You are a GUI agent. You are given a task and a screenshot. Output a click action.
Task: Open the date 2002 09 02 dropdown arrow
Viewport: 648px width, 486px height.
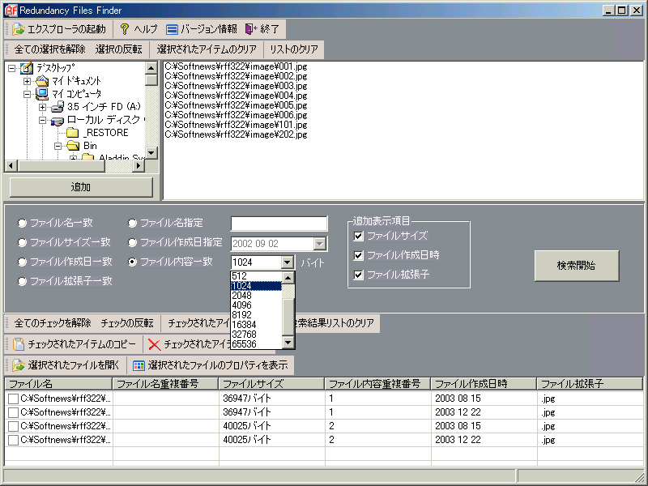click(319, 244)
